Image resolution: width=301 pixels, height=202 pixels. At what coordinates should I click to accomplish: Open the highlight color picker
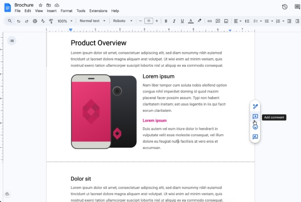[199, 21]
